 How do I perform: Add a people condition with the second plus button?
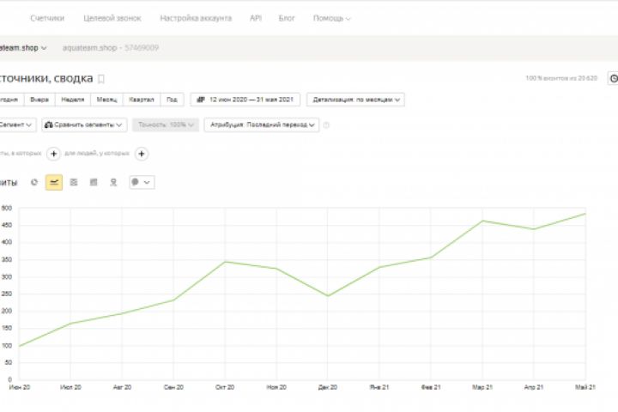click(142, 154)
